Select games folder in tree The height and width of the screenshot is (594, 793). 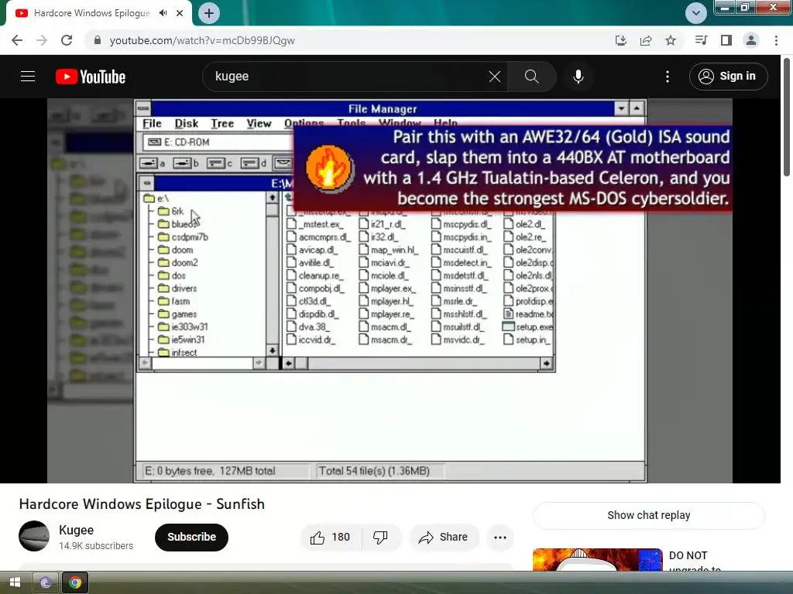(x=177, y=314)
